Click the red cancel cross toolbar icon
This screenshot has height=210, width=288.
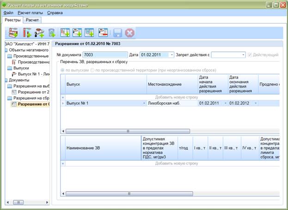click(x=130, y=33)
